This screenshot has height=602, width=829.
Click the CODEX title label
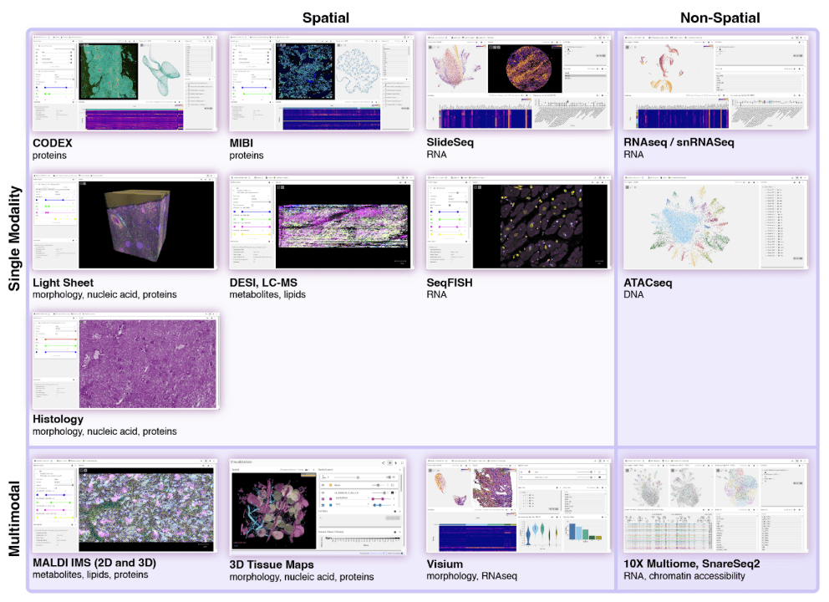(52, 143)
